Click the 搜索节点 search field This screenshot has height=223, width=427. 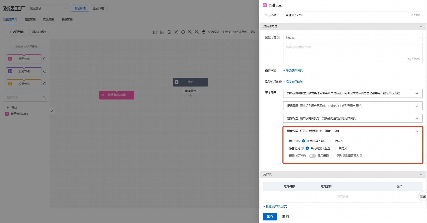pyautogui.click(x=26, y=98)
